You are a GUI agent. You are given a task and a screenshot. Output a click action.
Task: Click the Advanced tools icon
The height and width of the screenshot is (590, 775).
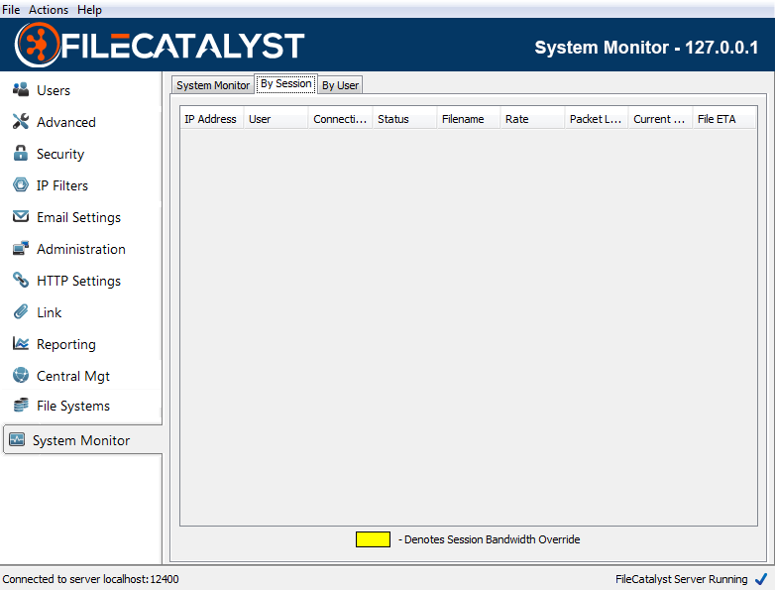coord(20,121)
